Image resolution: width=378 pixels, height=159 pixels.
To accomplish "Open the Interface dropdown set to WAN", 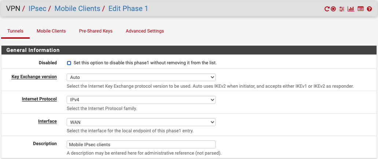I will coord(141,122).
